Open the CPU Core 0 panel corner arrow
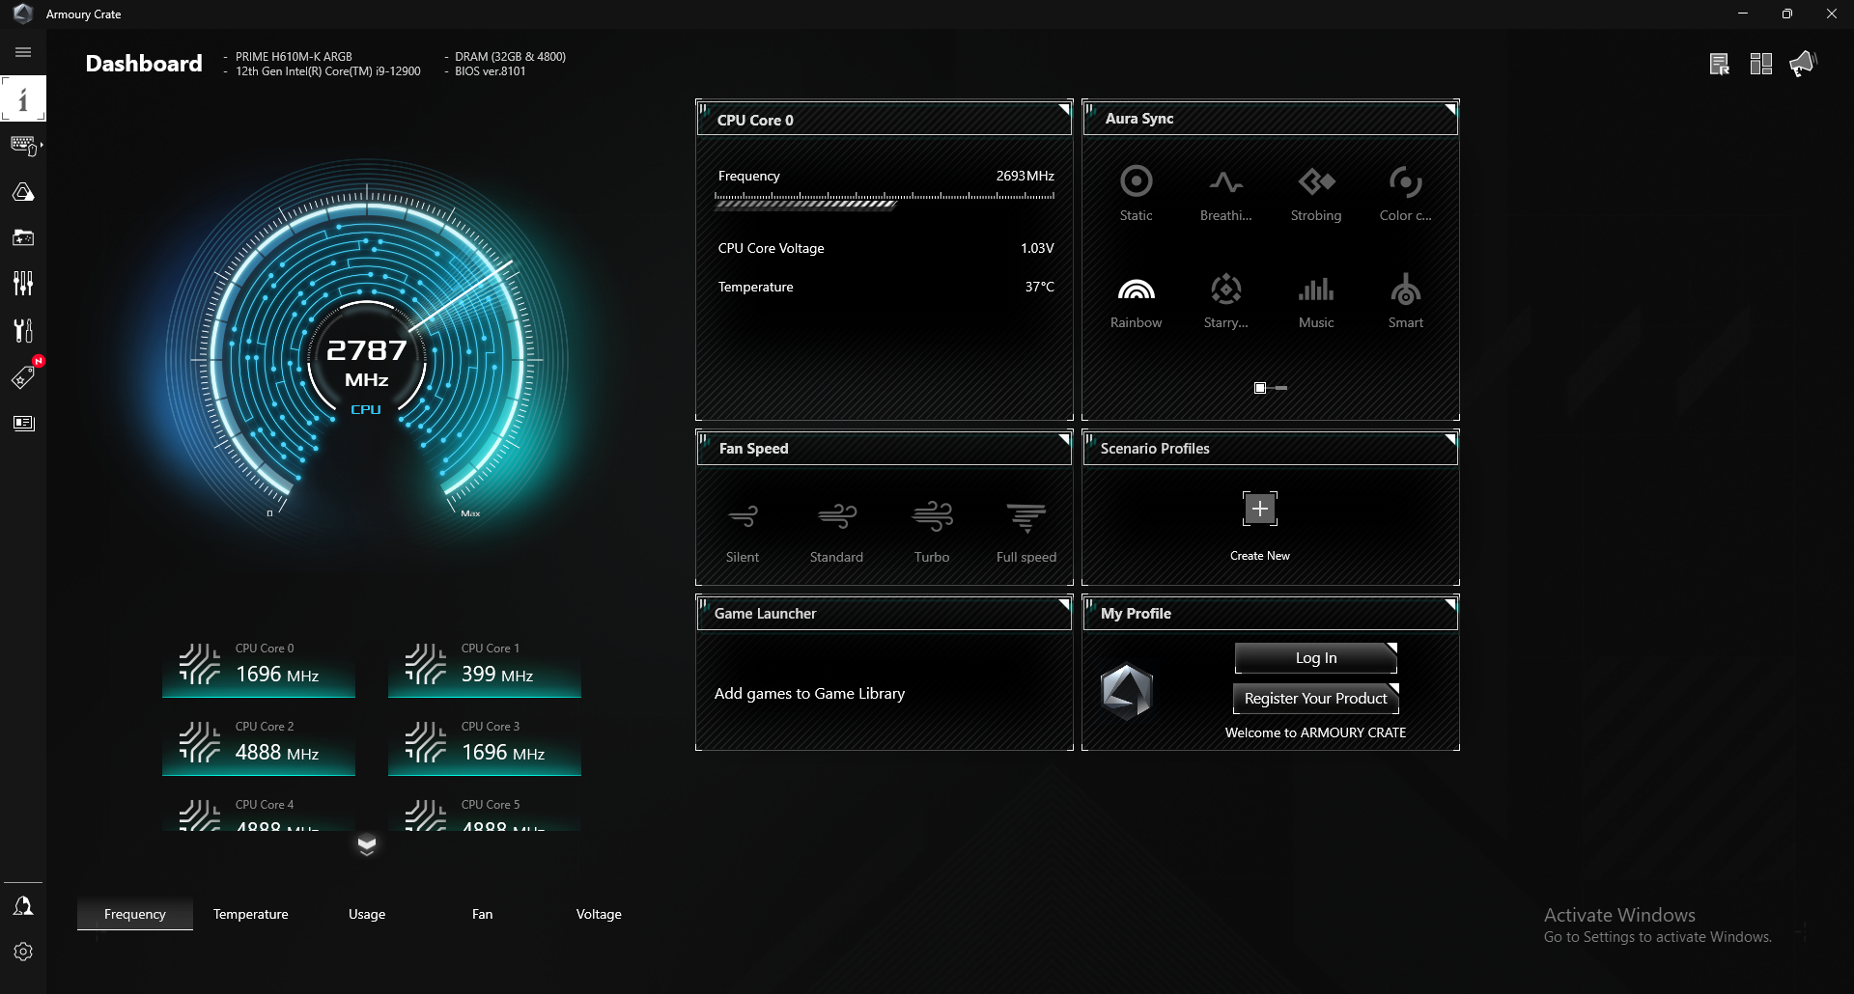This screenshot has height=994, width=1854. [1063, 108]
